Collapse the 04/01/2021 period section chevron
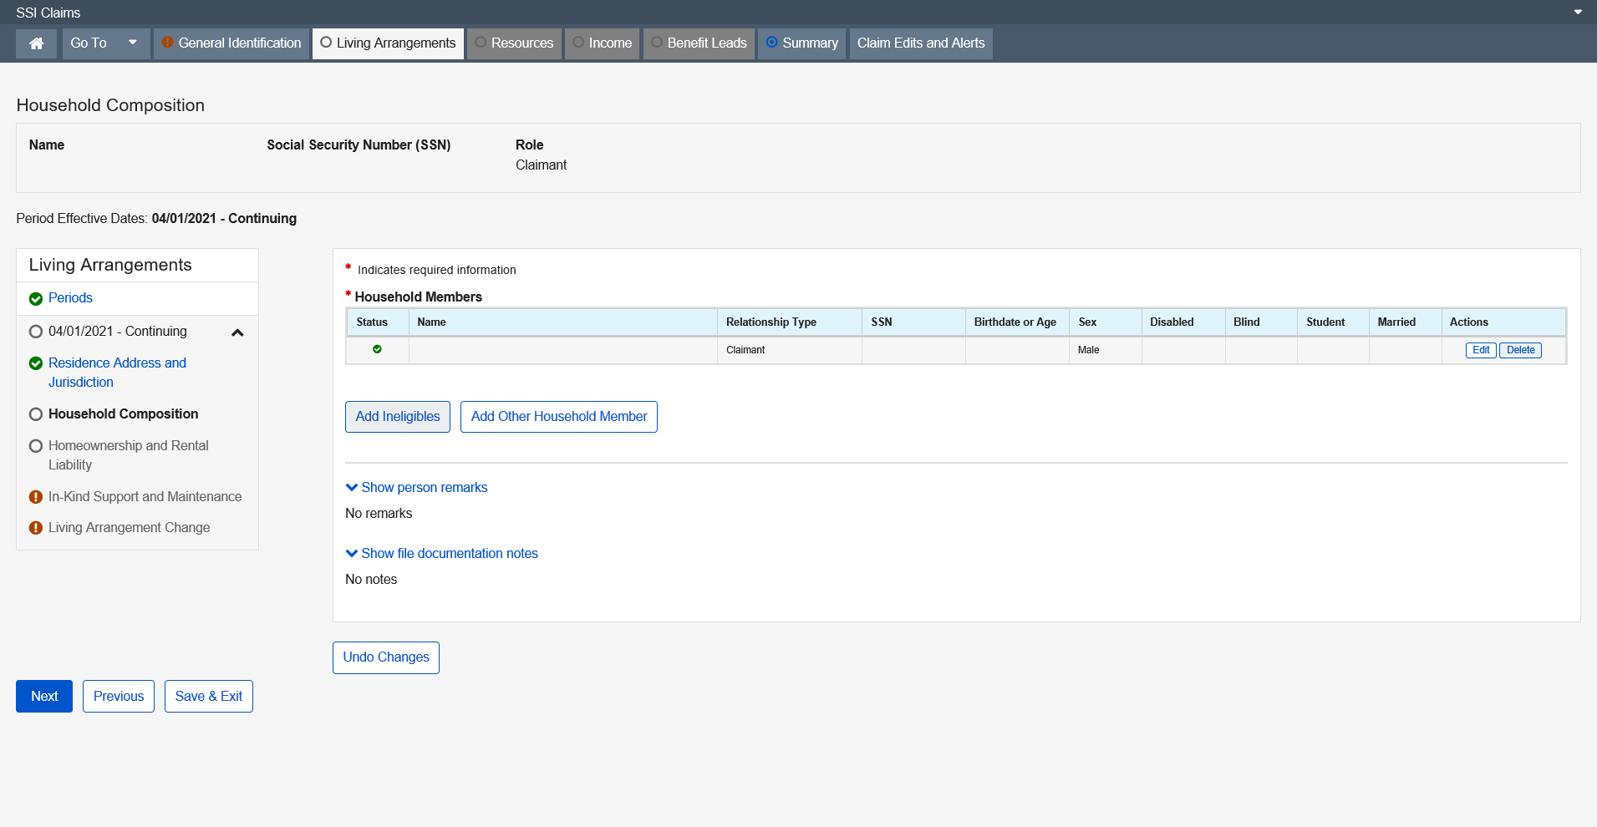 point(237,332)
